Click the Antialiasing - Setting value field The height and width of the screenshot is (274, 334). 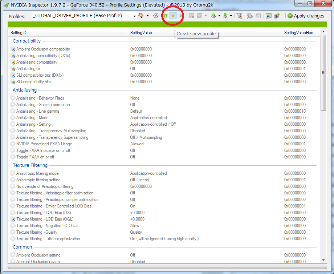point(153,124)
